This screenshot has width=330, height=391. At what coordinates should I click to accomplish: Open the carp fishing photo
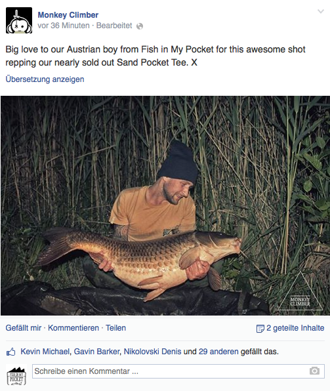(165, 206)
